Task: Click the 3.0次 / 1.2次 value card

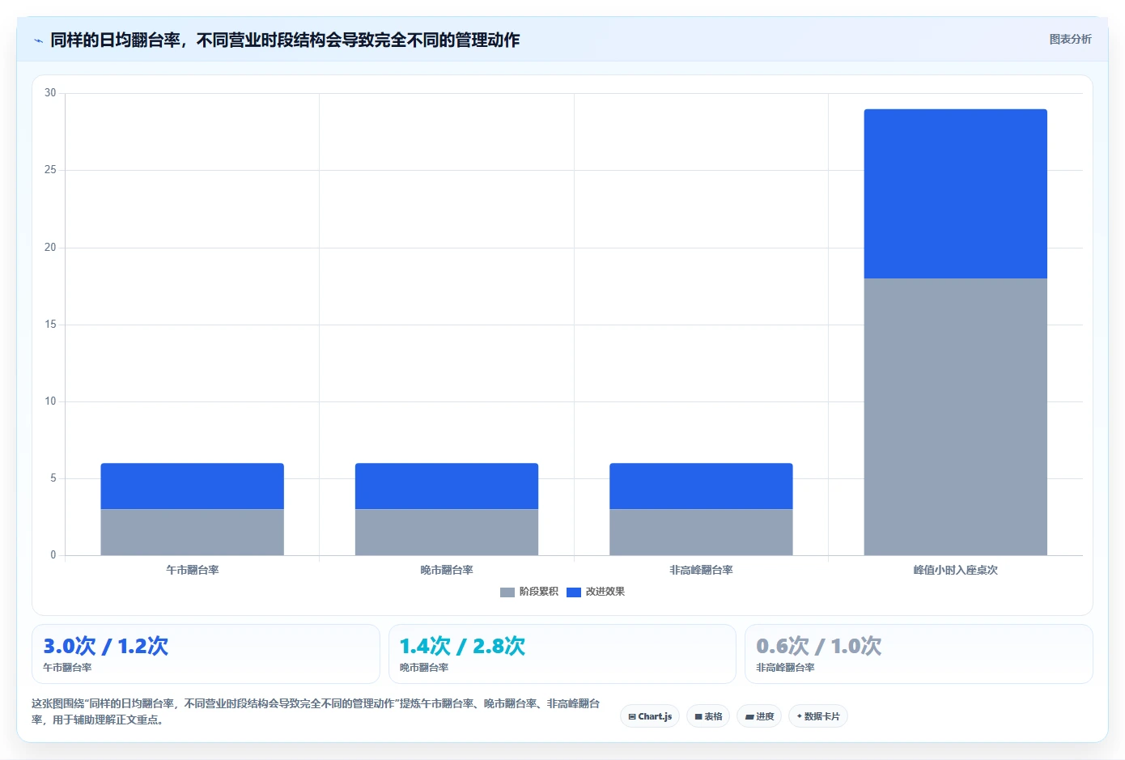Action: coord(206,654)
